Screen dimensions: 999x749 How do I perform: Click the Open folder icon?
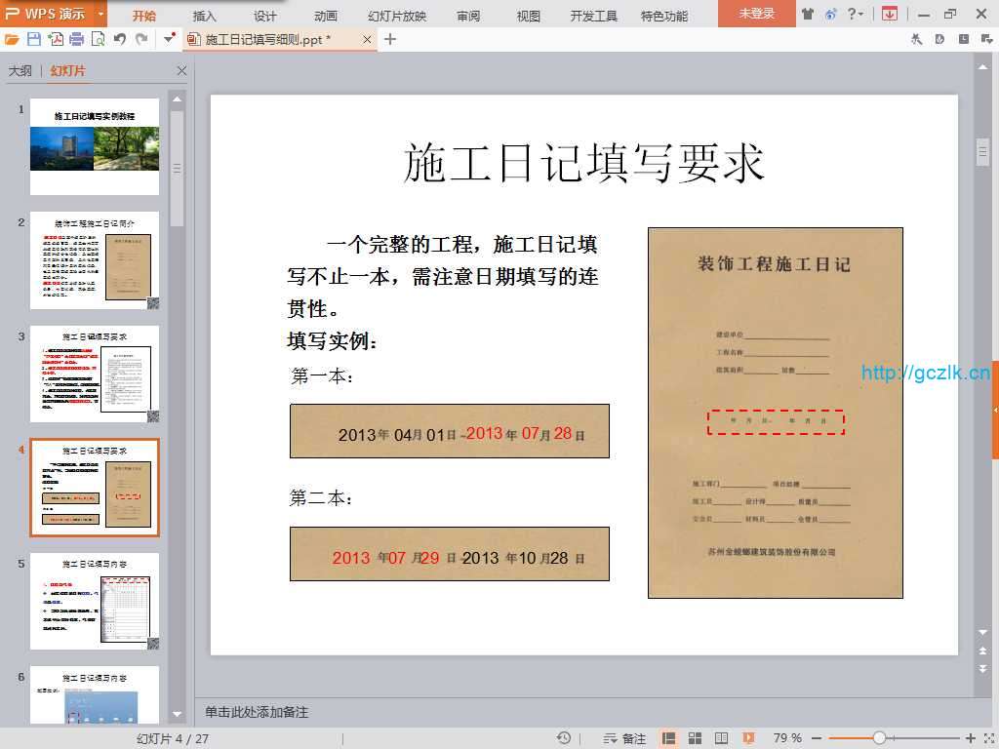click(12, 39)
